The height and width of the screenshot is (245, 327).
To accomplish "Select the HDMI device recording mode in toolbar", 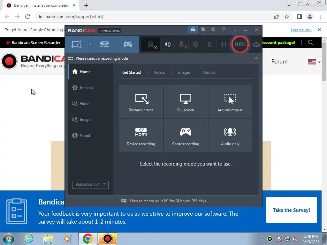I will tap(104, 44).
